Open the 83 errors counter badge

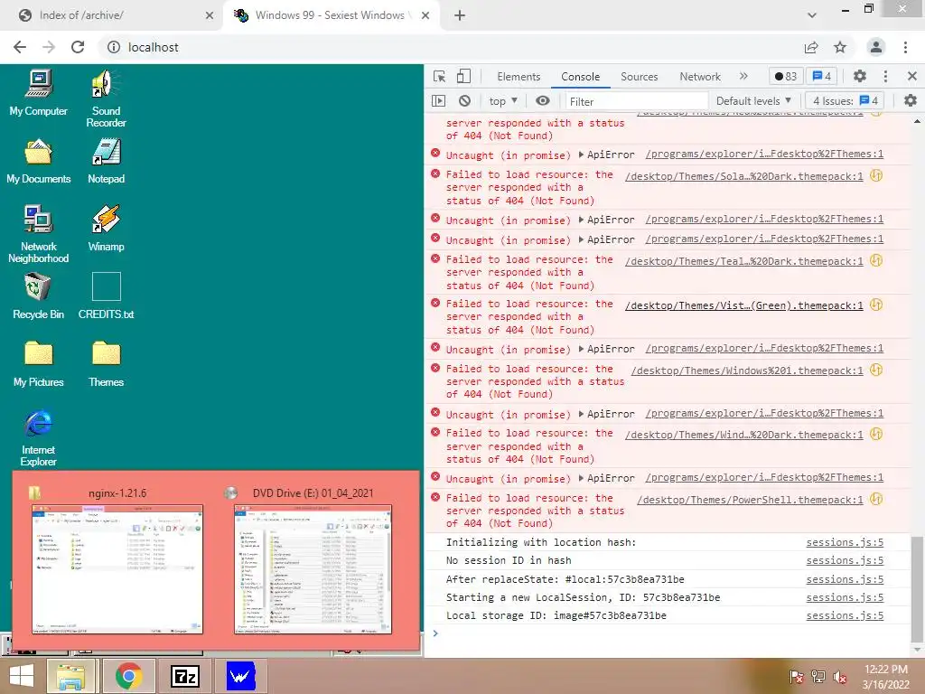point(786,76)
